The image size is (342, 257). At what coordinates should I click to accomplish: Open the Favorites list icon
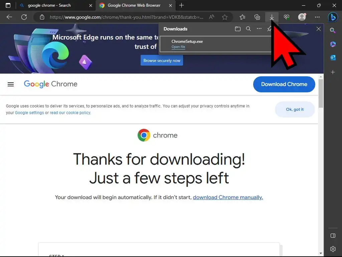(242, 17)
